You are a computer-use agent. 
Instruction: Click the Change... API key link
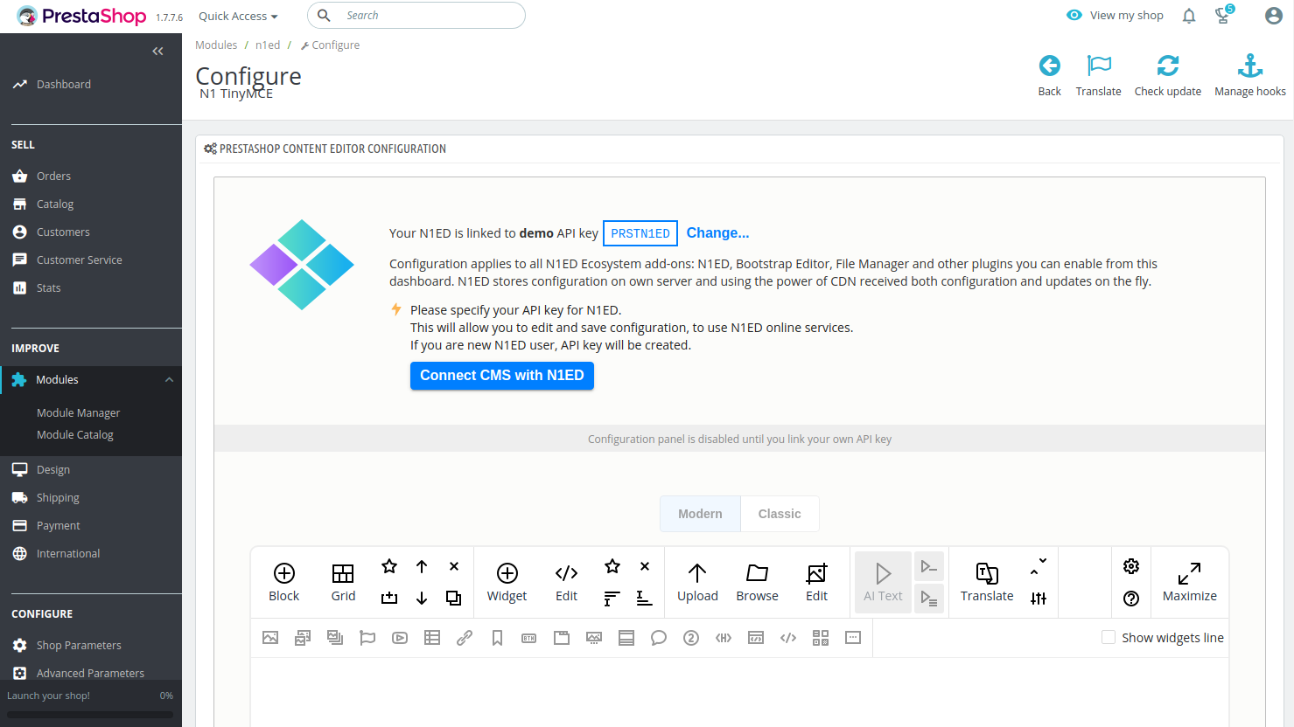pyautogui.click(x=717, y=232)
